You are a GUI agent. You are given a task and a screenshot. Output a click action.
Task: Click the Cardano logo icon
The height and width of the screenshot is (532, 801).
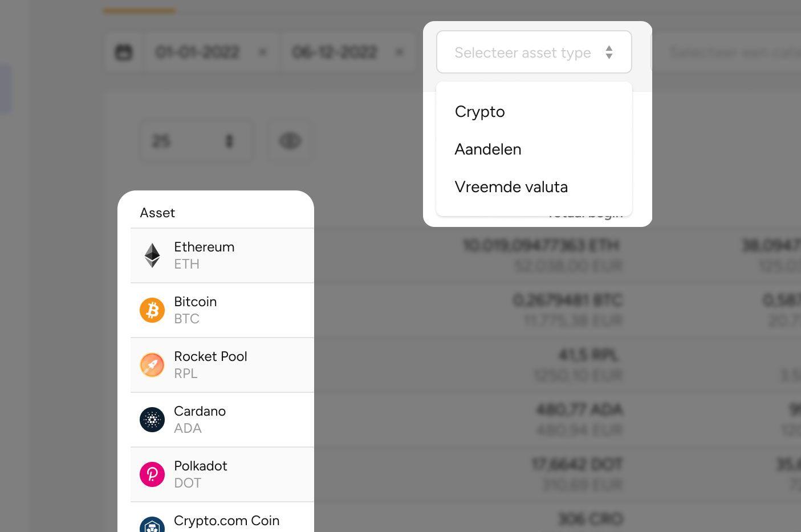pos(152,420)
